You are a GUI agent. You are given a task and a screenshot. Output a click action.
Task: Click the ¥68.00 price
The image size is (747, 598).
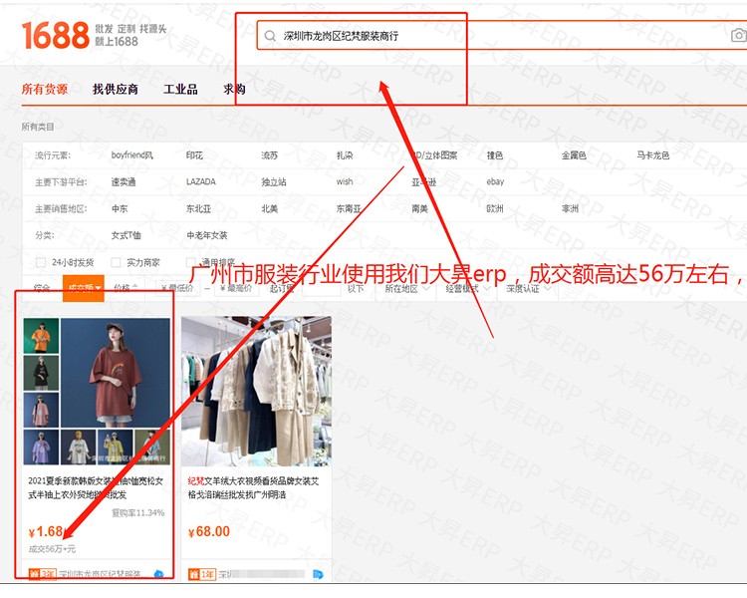coord(209,531)
